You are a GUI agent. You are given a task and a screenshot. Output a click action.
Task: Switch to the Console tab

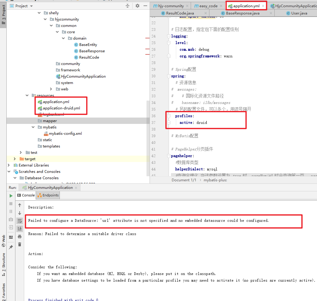pyautogui.click(x=26, y=195)
